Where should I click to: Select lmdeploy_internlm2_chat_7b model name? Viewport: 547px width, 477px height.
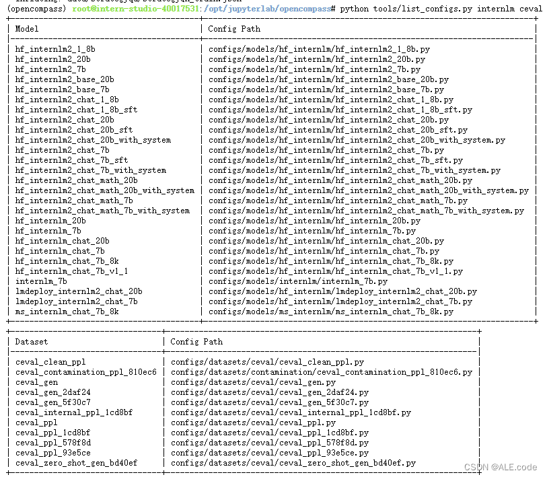coord(77,302)
